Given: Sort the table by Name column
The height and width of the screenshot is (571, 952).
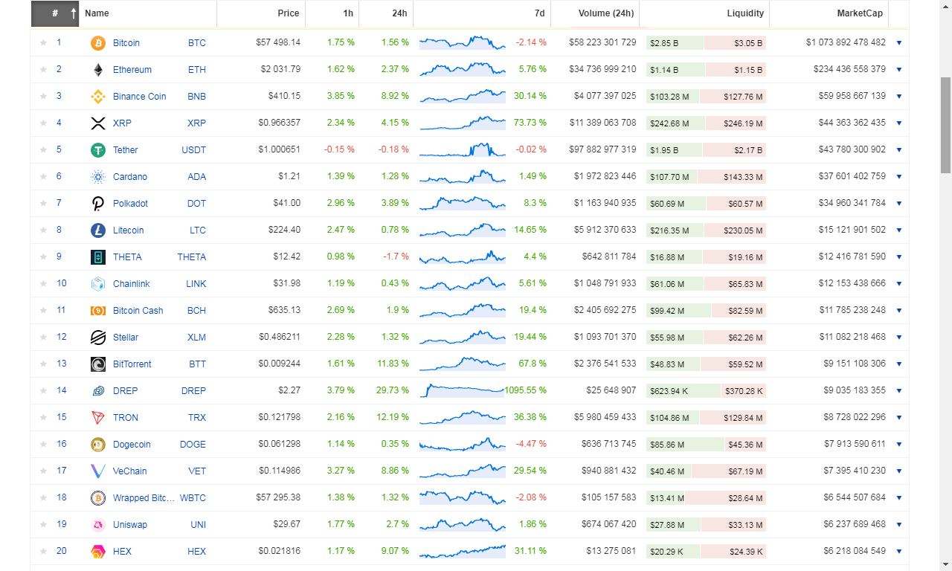Looking at the screenshot, I should point(148,13).
